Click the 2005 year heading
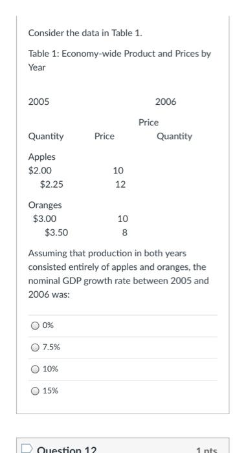This screenshot has height=453, width=246. (39, 102)
